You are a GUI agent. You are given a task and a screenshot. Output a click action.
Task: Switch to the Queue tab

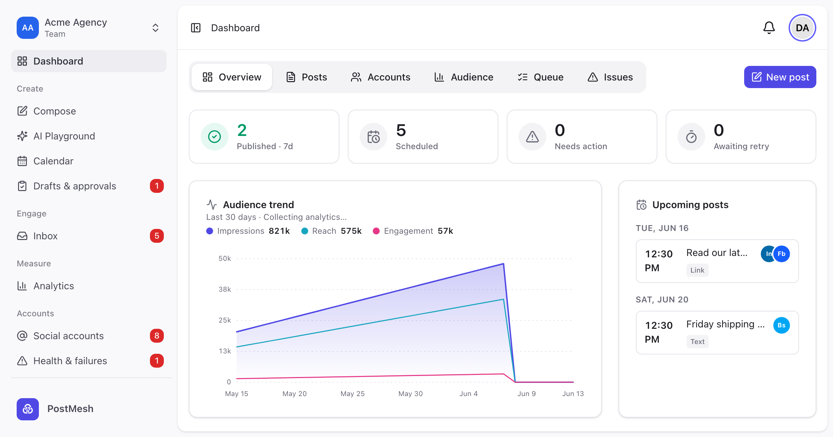pyautogui.click(x=540, y=77)
